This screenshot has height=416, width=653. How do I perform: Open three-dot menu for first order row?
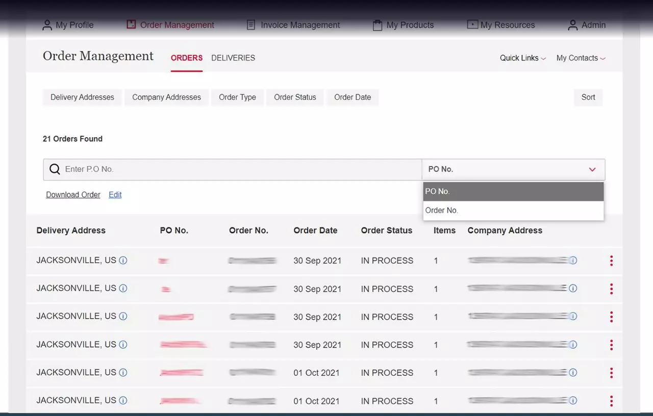coord(611,261)
